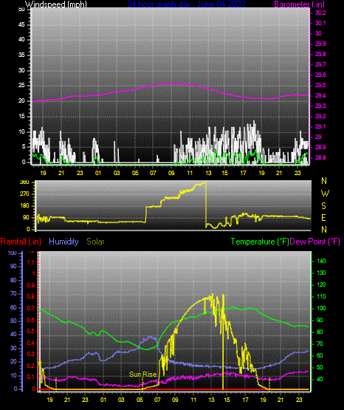This screenshot has height=410, width=344.
Task: Click the "S" compass letter beside the direction graph
Action: [323, 206]
